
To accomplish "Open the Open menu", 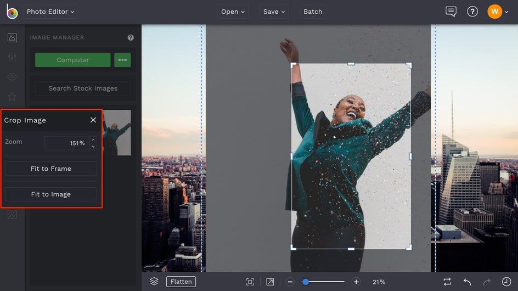I will point(233,12).
